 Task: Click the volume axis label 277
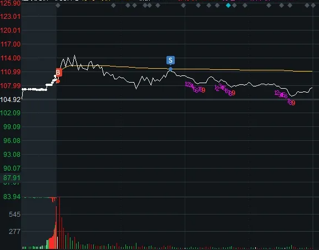coord(14,231)
